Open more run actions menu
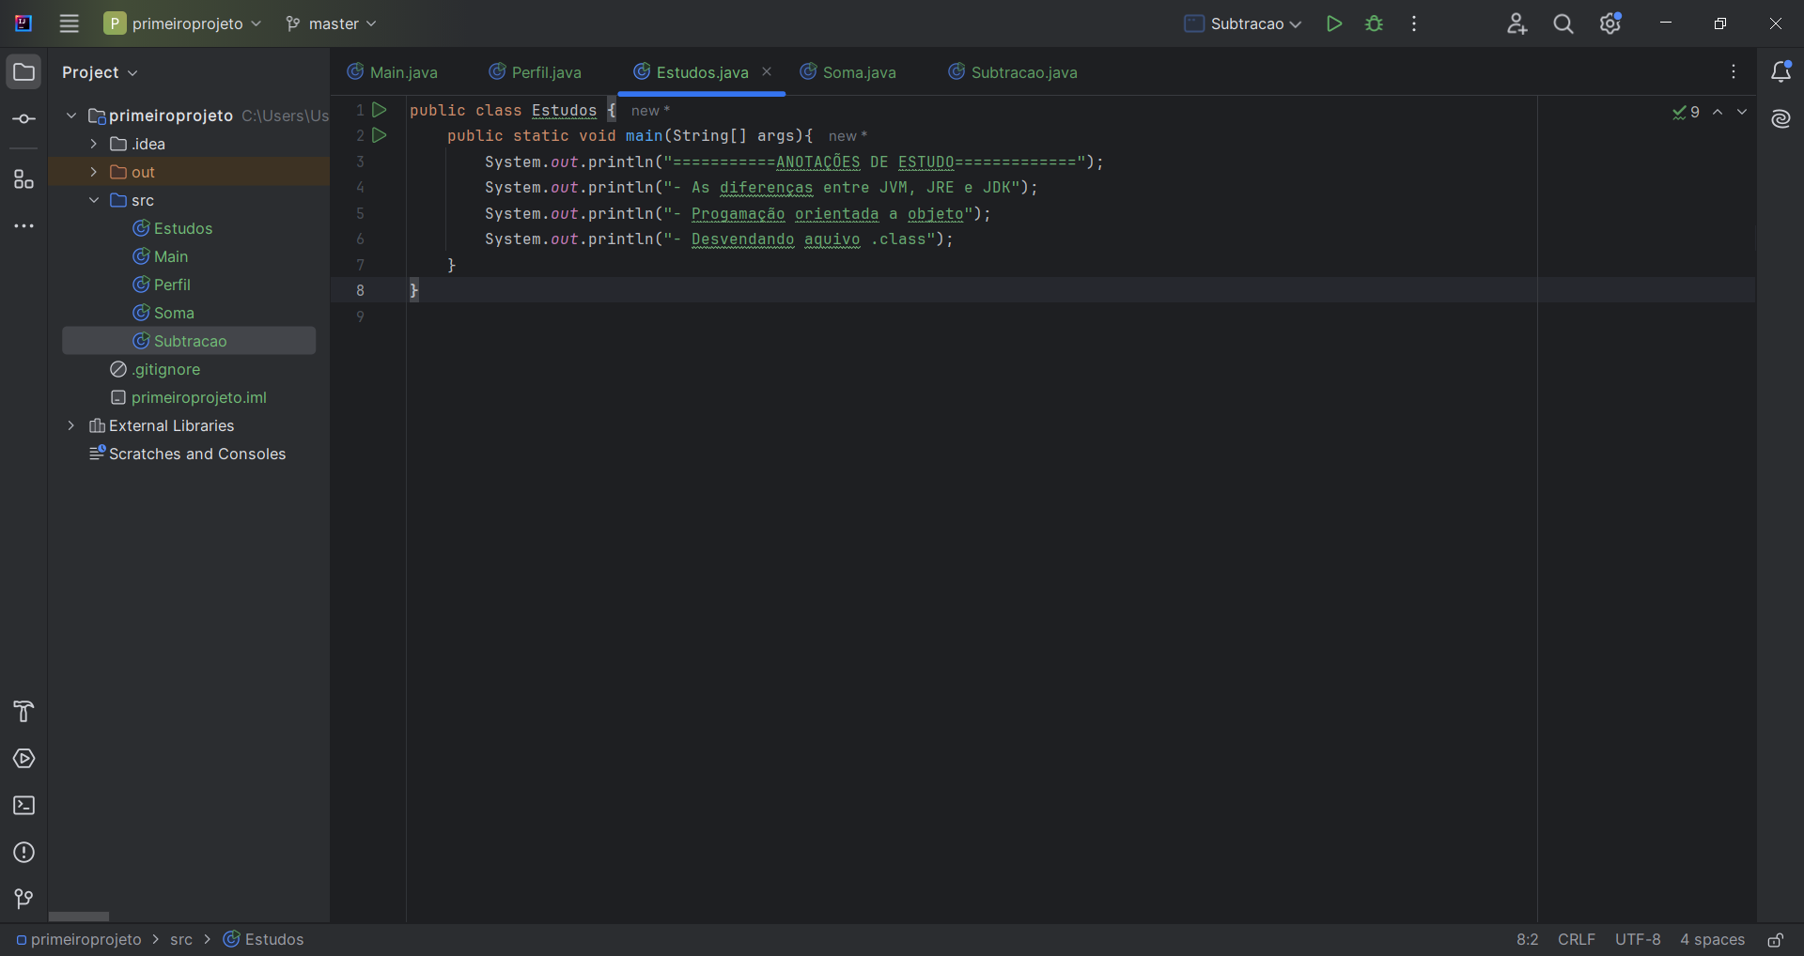The image size is (1804, 956). (x=1414, y=23)
